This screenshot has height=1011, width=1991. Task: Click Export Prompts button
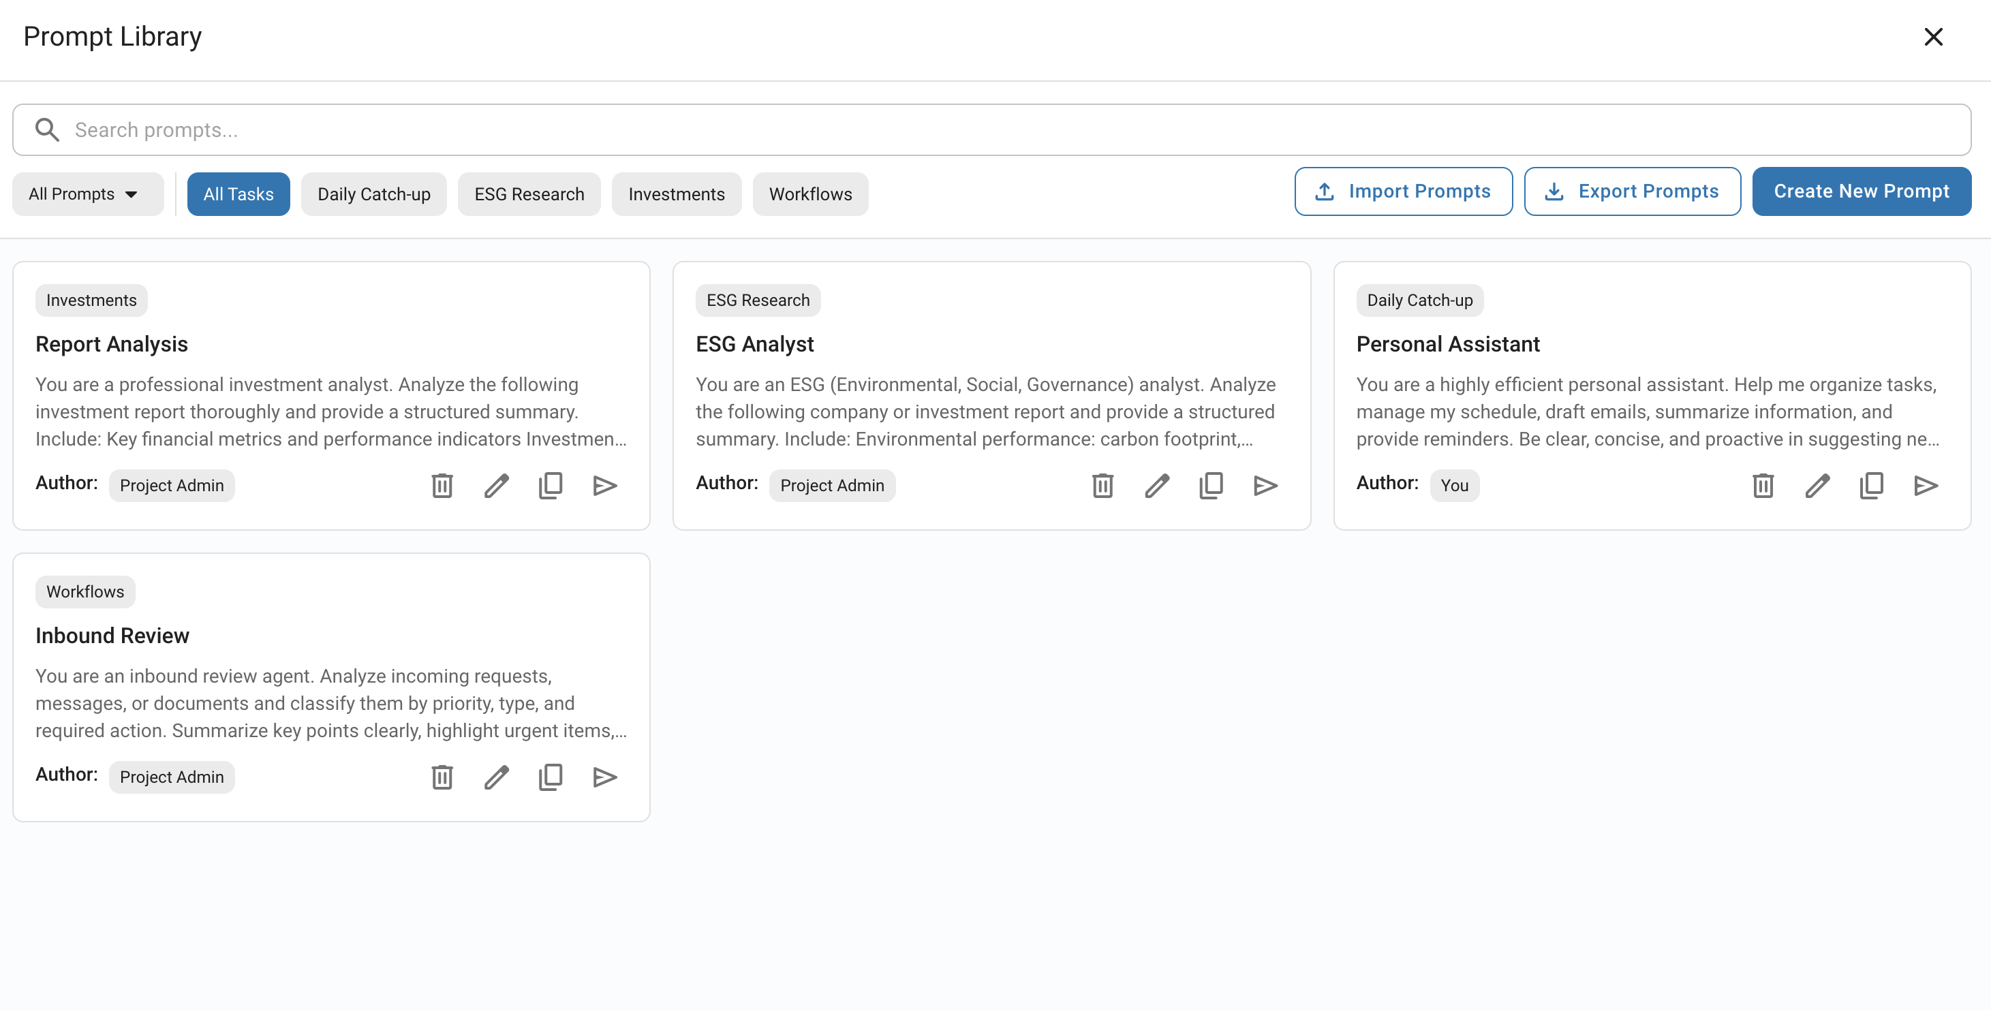click(1632, 191)
